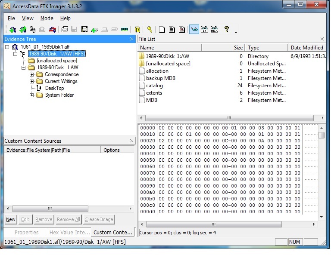This screenshot has width=331, height=264.
Task: Select the backup MDB file row
Action: 161,78
